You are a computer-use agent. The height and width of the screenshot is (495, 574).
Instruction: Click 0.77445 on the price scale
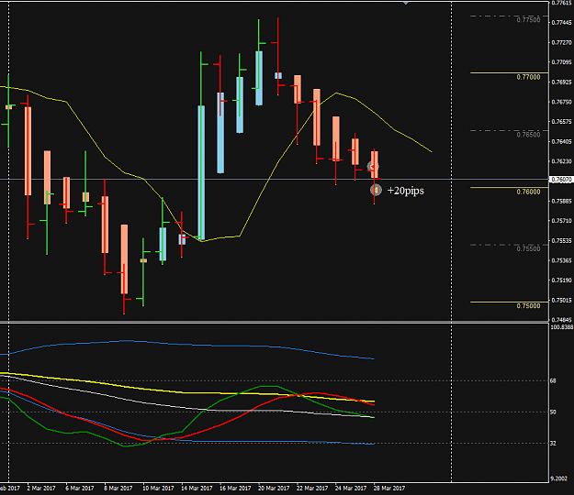coord(561,23)
